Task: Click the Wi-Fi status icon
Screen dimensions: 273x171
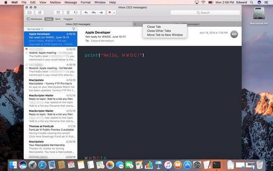Action: click(203, 2)
